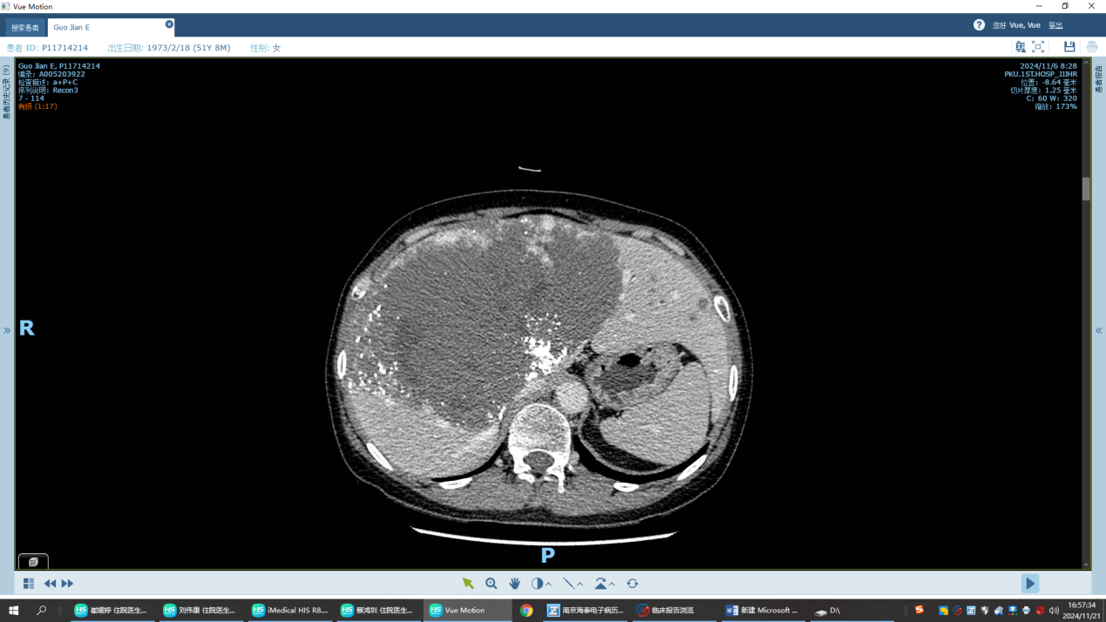Open the layout grid selector
The image size is (1106, 622).
(29, 584)
